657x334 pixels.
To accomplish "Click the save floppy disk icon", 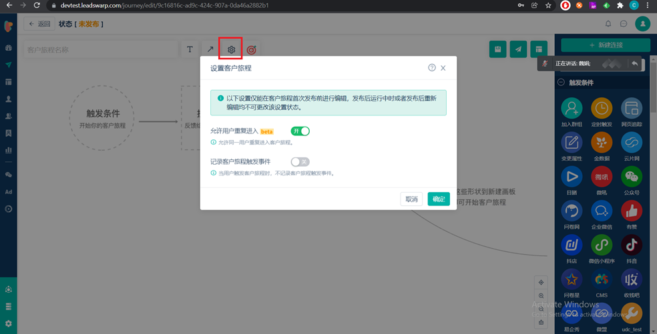I will tap(498, 49).
